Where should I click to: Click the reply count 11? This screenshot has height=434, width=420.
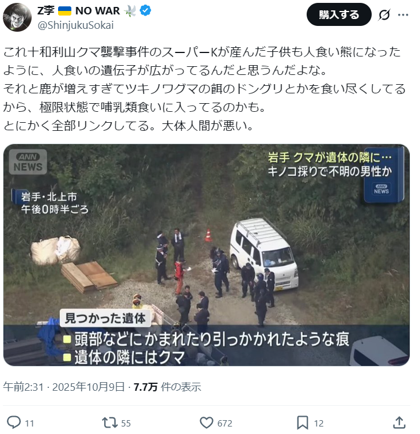coord(29,423)
